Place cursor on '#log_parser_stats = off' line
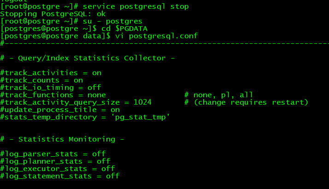This screenshot has width=329, height=189. (53, 154)
